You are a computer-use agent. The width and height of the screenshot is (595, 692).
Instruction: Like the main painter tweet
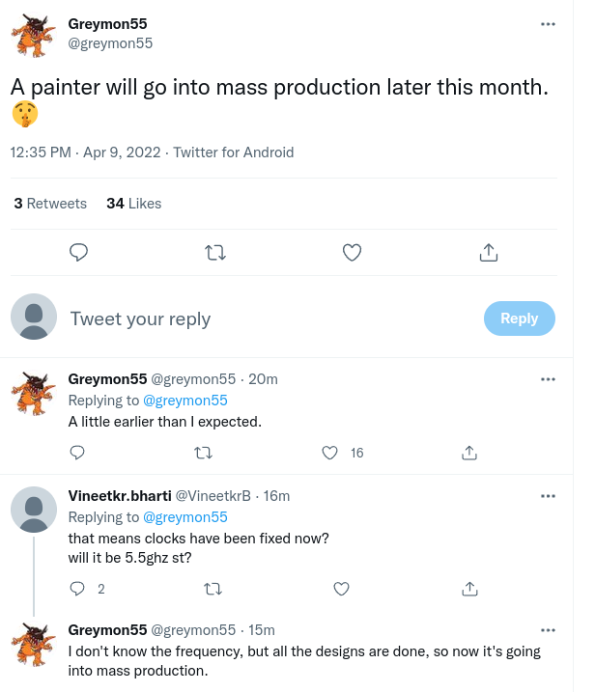point(353,253)
